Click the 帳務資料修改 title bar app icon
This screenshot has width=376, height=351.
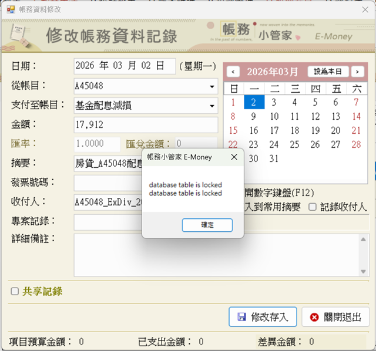point(11,9)
